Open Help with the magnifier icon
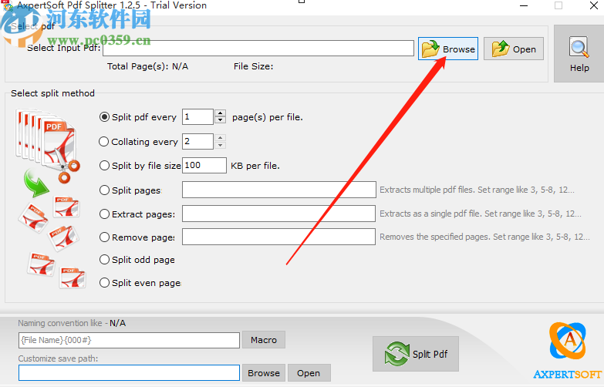604x387 pixels. (x=579, y=54)
